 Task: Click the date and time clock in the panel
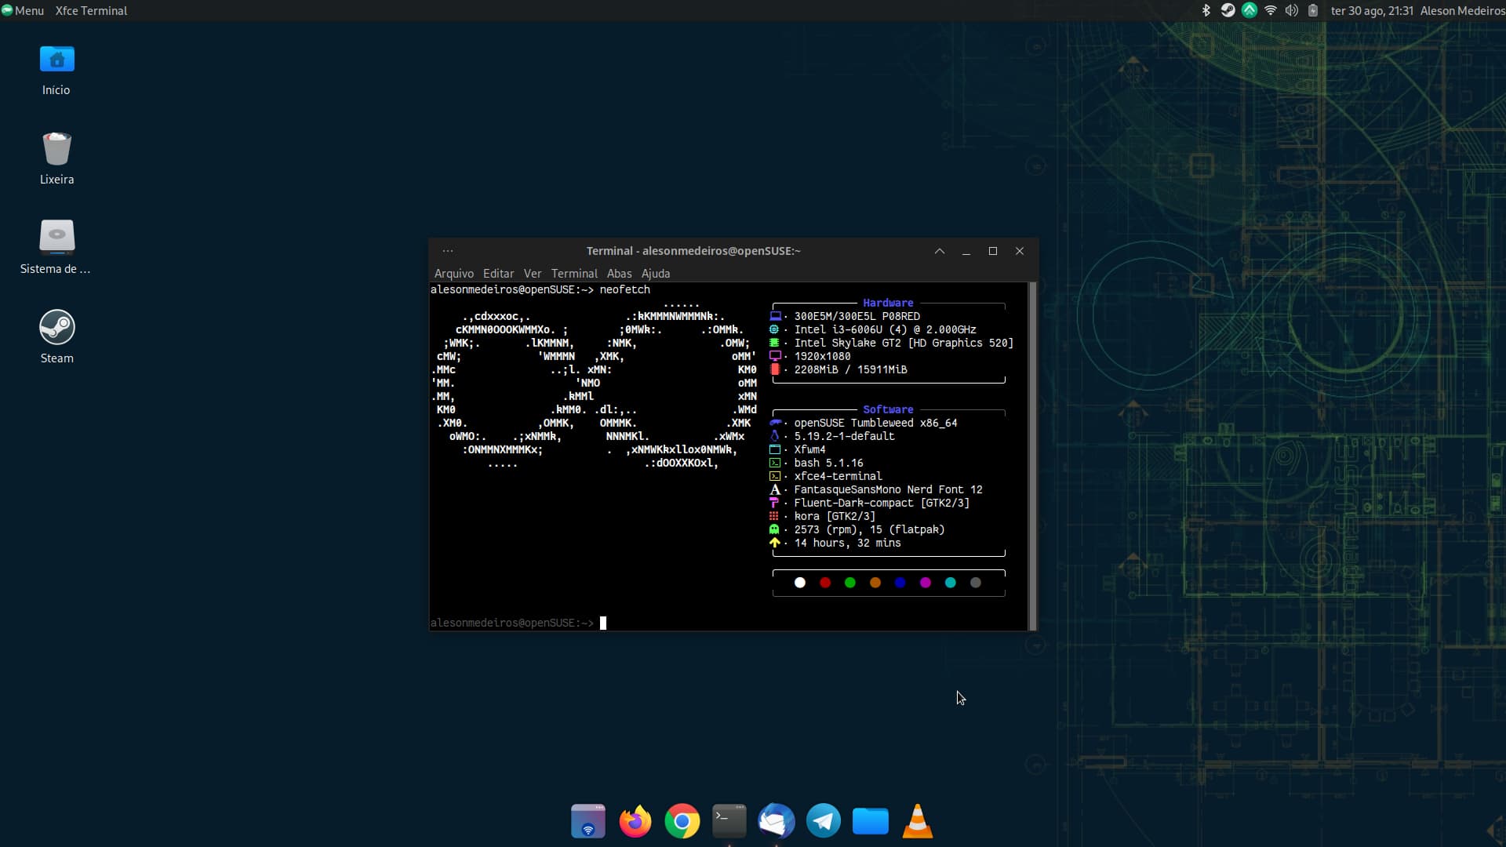click(1372, 10)
